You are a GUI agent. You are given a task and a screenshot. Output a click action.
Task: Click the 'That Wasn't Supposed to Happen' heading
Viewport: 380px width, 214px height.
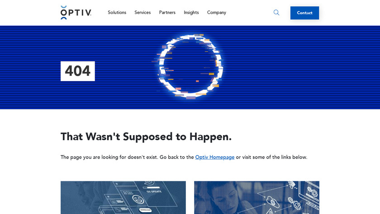(x=146, y=137)
